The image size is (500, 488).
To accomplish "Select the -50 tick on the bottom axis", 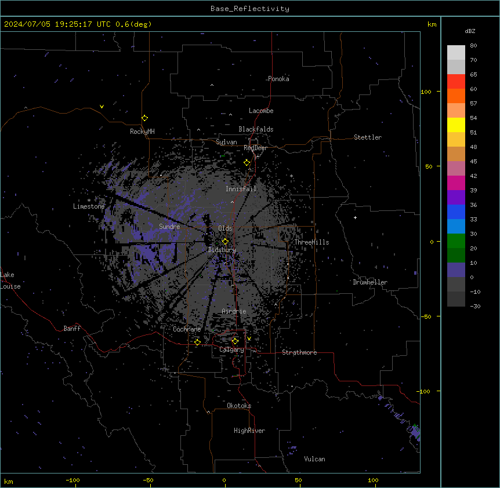I will (148, 480).
